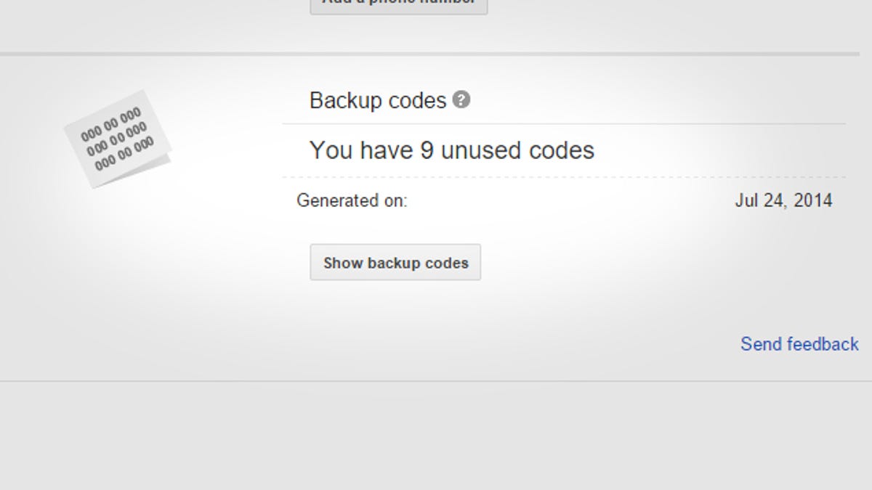
Task: Click the "Generated on:" label
Action: click(x=352, y=201)
